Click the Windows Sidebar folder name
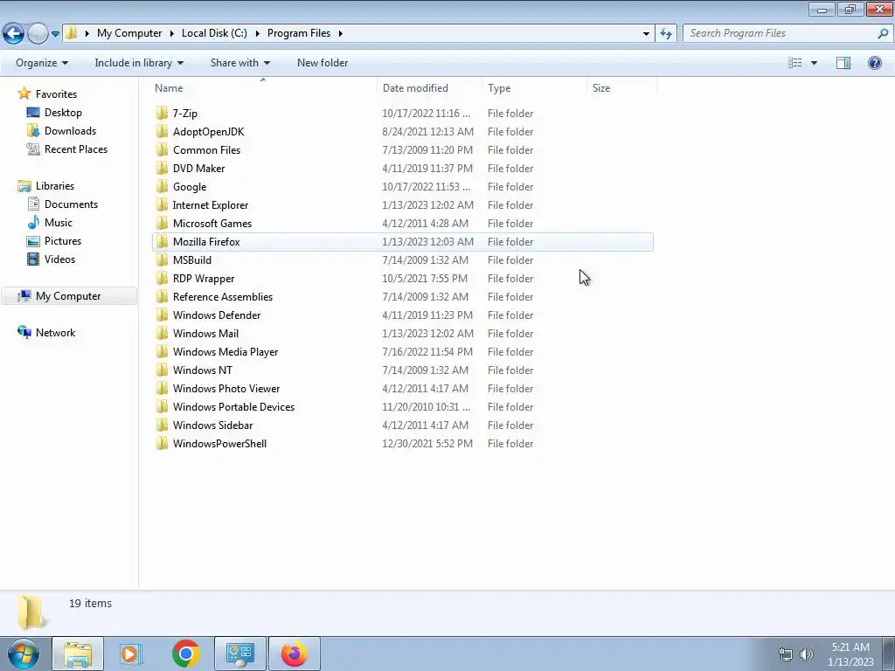Screen dimensions: 895x671 point(213,425)
